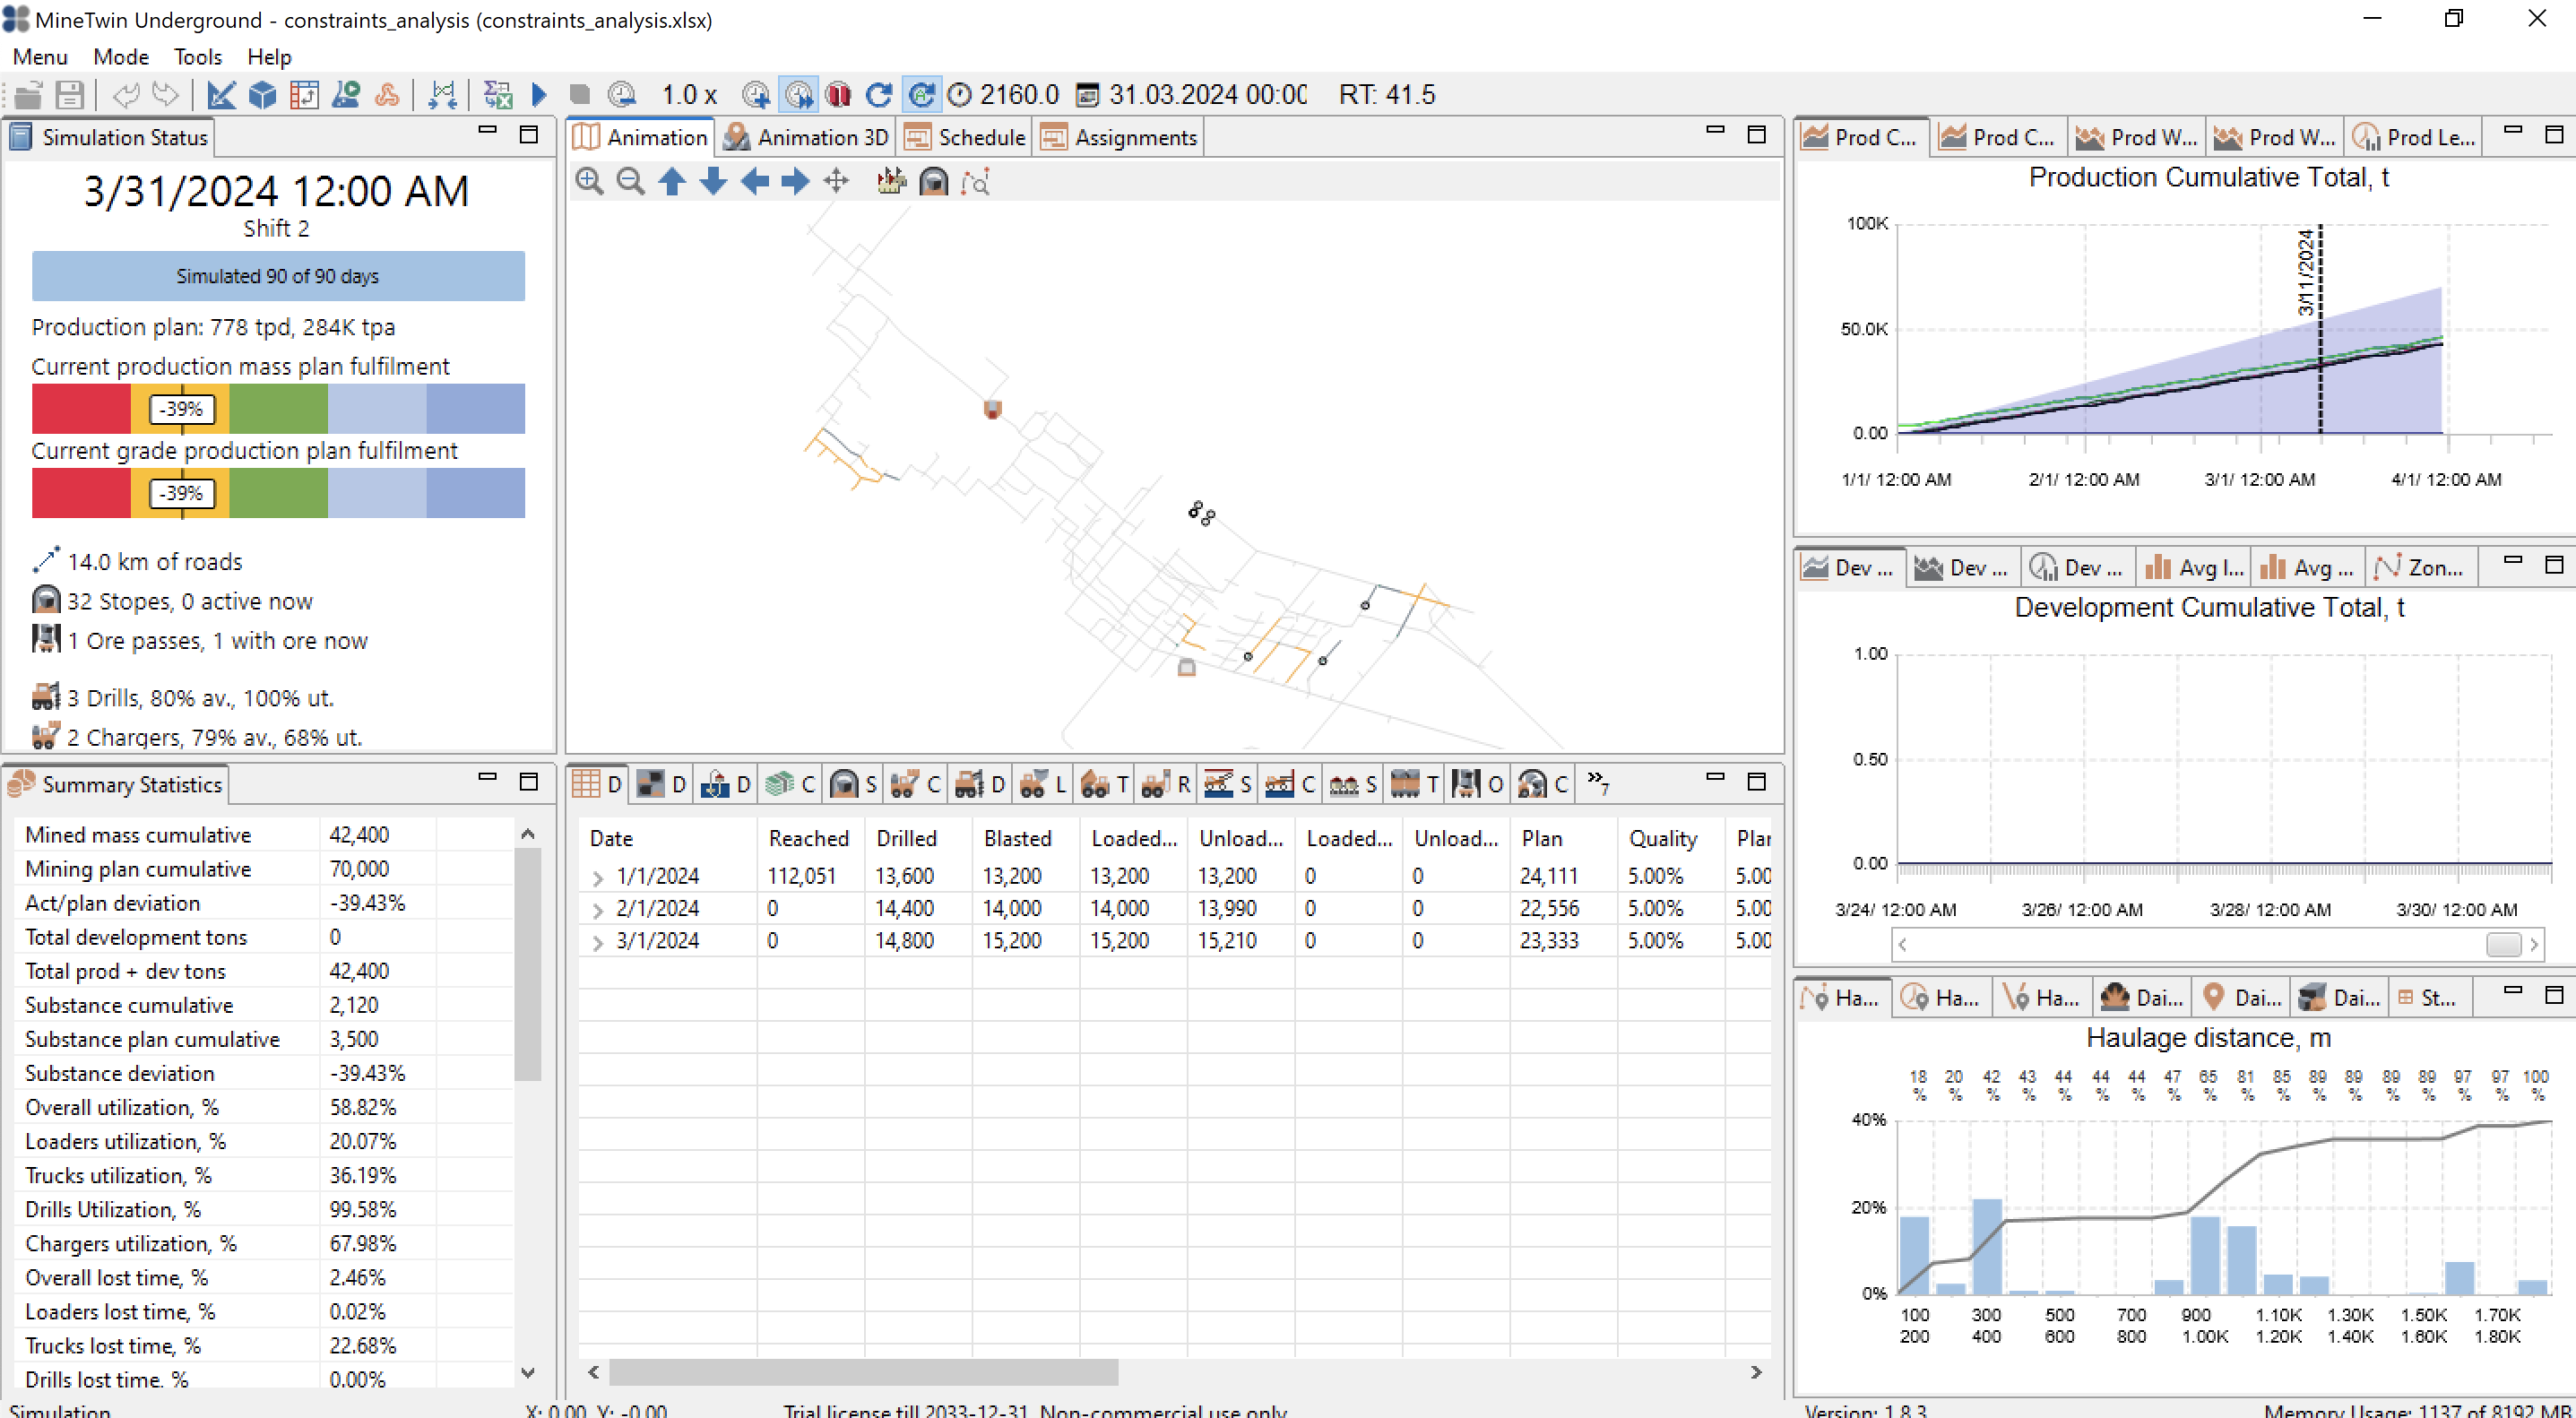Export results to Excel icon

point(497,95)
